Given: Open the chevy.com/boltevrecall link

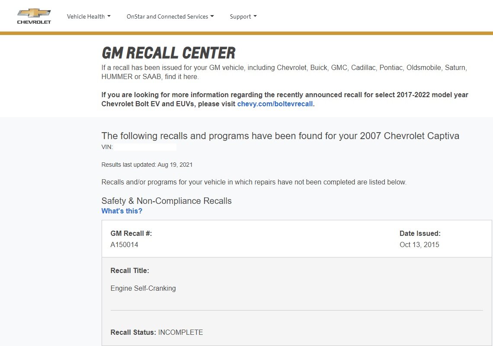Looking at the screenshot, I should pyautogui.click(x=275, y=104).
